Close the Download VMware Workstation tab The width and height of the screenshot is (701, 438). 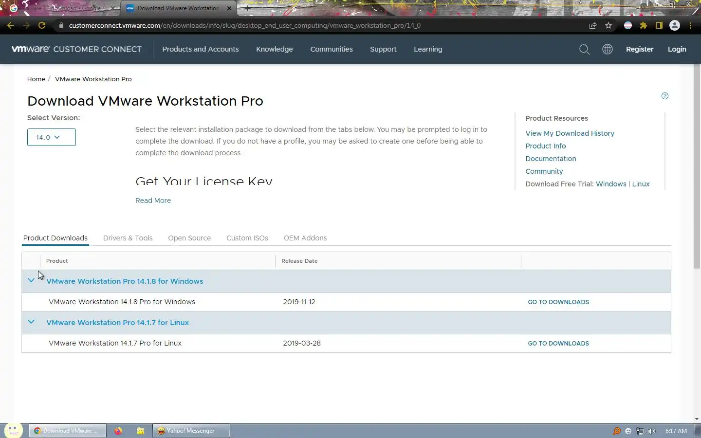[229, 8]
